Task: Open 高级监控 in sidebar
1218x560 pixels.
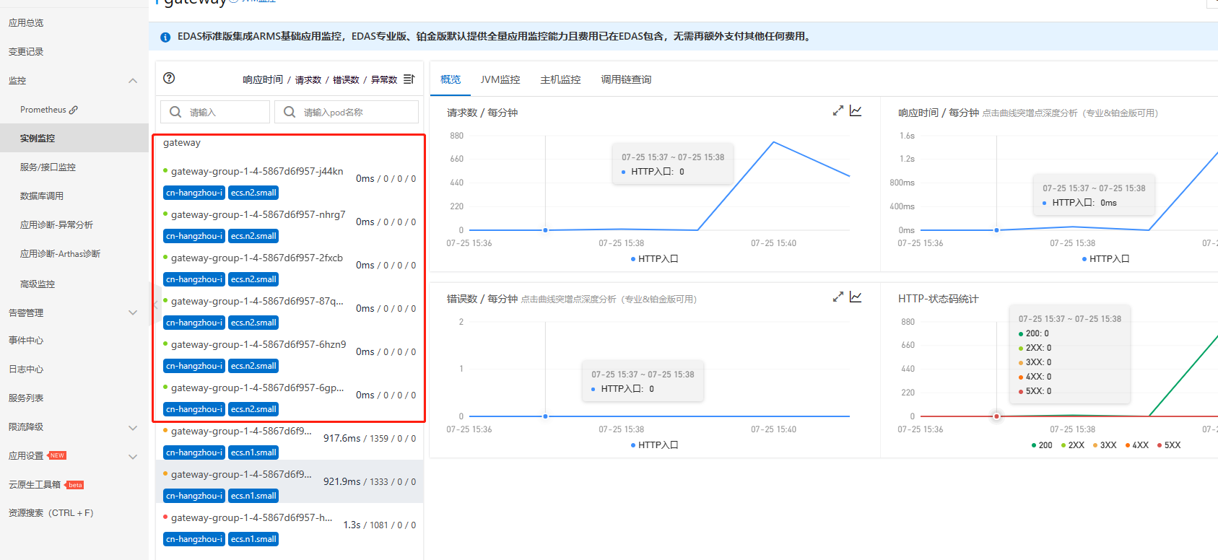Action: [x=38, y=284]
